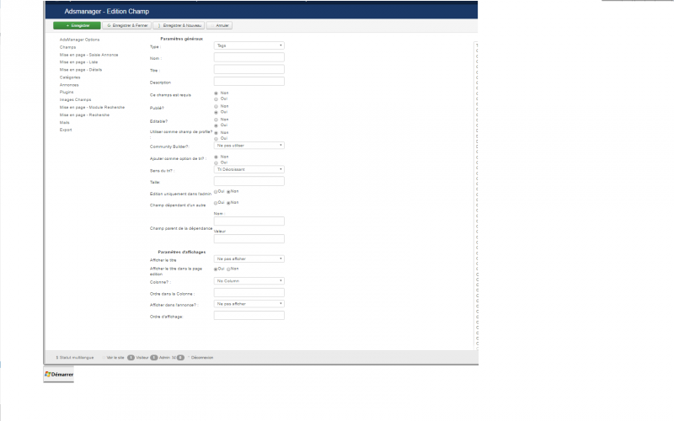Open Afficher le titre dropdown
Image resolution: width=674 pixels, height=421 pixels.
(x=249, y=259)
